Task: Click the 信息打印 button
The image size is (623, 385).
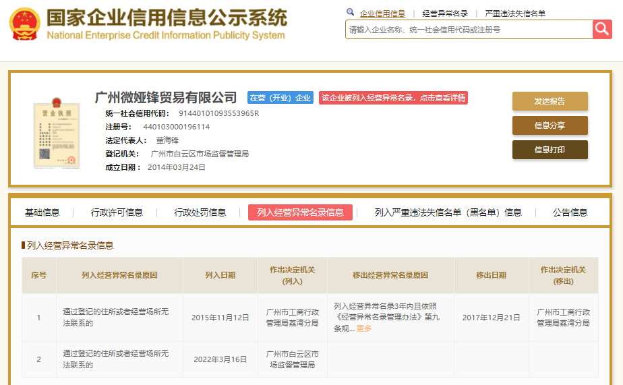Action: [550, 150]
